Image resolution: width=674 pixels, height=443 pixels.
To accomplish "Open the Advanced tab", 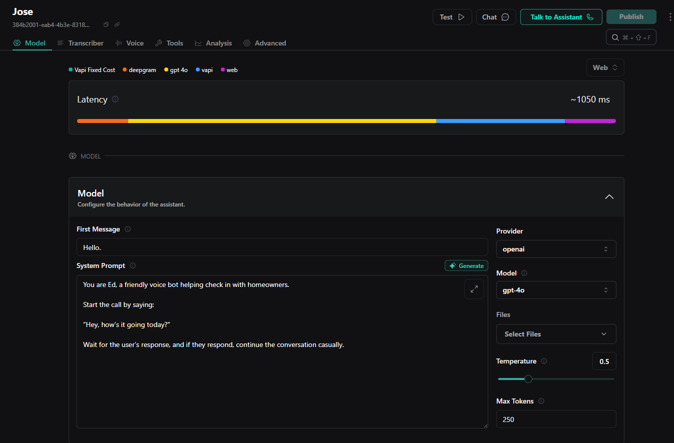I will (265, 43).
